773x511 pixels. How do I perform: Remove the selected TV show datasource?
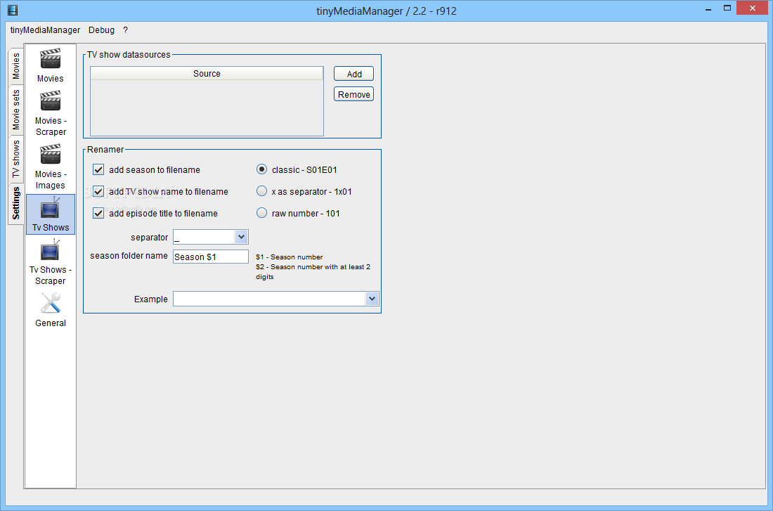click(x=354, y=94)
